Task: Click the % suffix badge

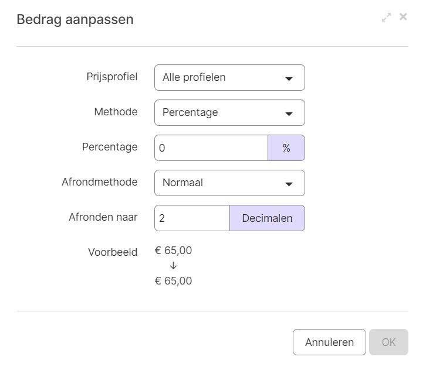Action: [x=286, y=148]
